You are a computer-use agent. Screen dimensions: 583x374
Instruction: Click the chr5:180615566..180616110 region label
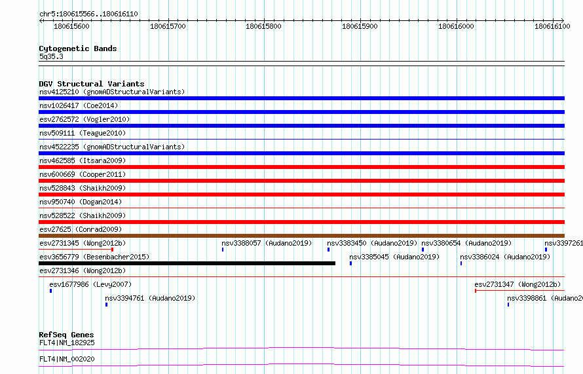click(88, 14)
